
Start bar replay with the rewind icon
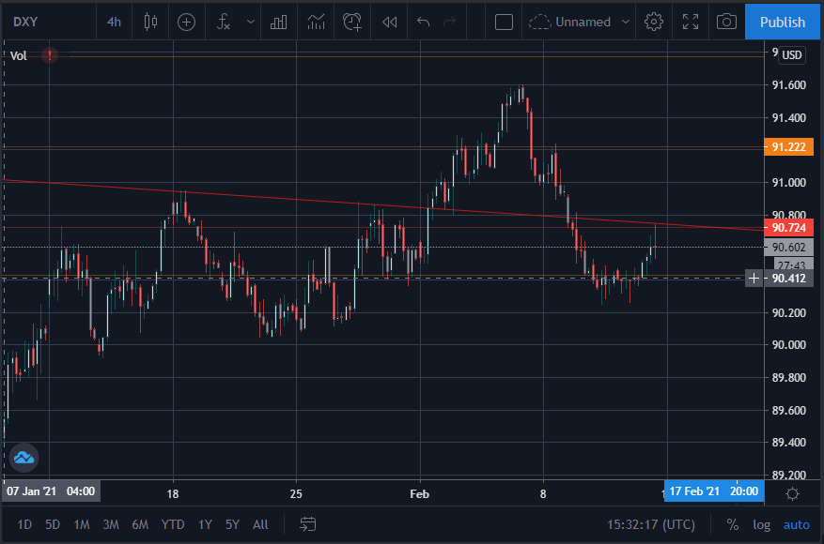coord(389,22)
